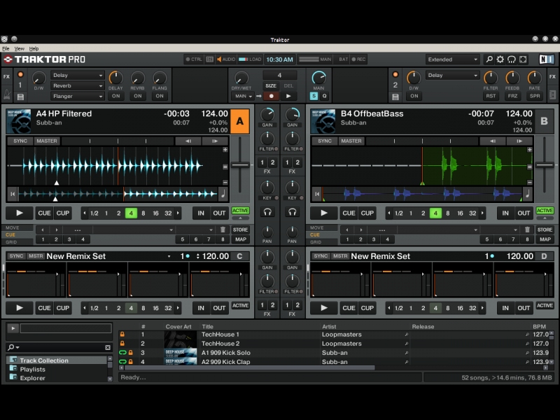Turn on the DELAY effect ON button
Screen dimensions: 560x420
[115, 96]
